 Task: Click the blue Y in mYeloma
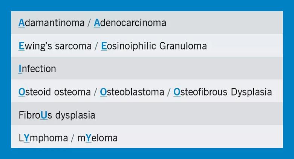point(89,138)
